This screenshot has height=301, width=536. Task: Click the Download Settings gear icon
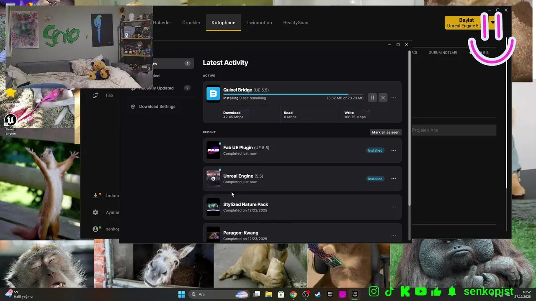pyautogui.click(x=133, y=107)
